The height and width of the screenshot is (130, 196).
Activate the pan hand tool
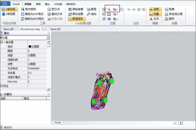[122, 9]
